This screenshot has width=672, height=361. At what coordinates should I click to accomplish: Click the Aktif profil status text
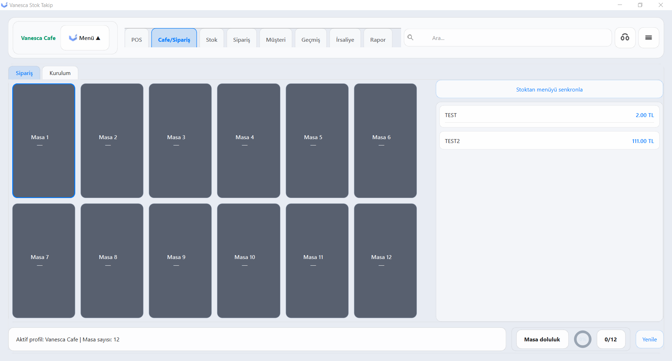coord(68,339)
